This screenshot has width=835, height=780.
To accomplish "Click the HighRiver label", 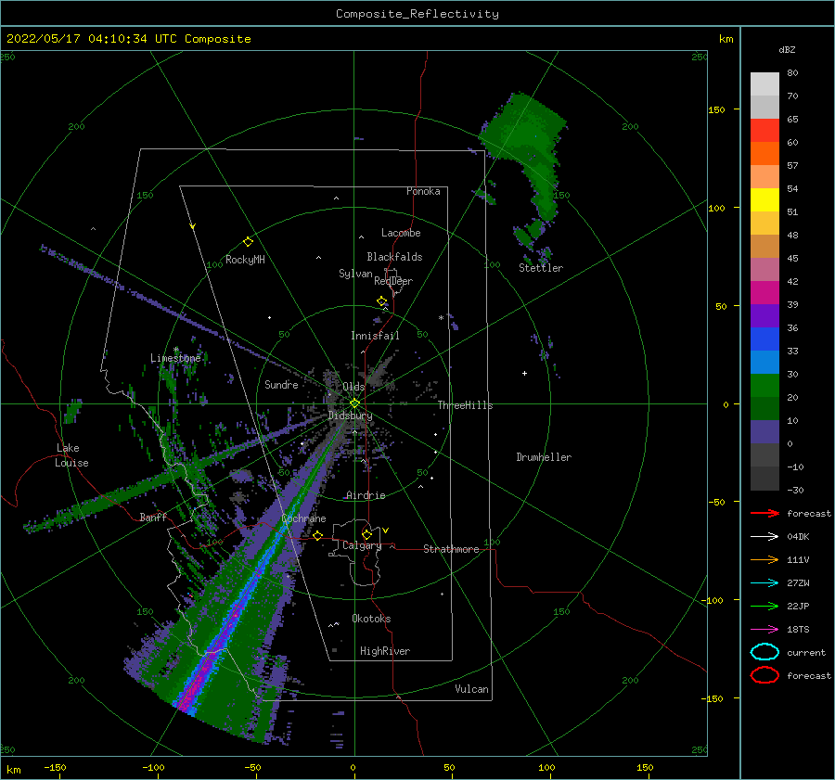I will point(384,651).
